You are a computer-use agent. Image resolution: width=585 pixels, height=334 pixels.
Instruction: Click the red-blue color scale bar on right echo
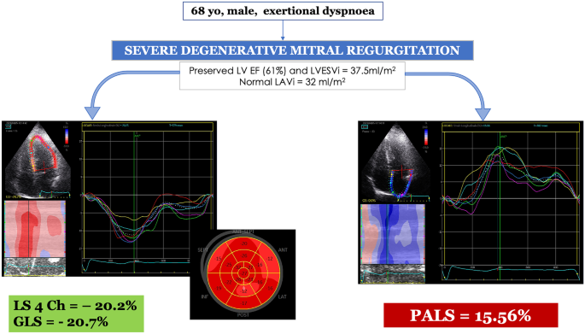click(426, 138)
